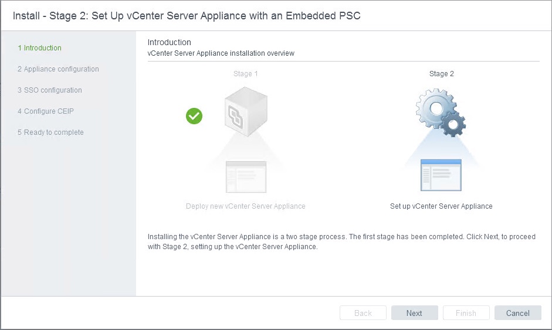Viewport: 552px width, 330px height.
Task: Click the Stage 2 label
Action: (x=441, y=74)
